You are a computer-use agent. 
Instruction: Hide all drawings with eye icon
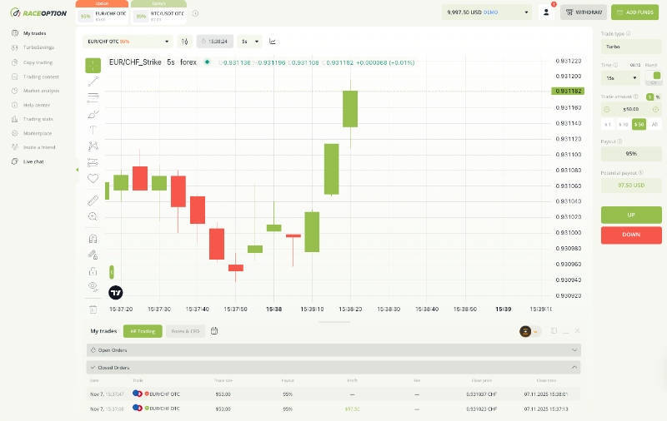pos(93,286)
